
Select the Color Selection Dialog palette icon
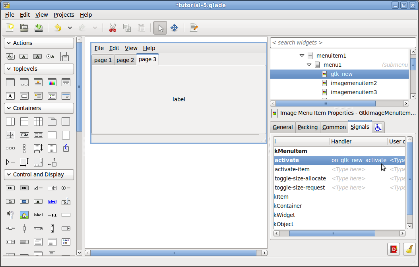[52, 82]
